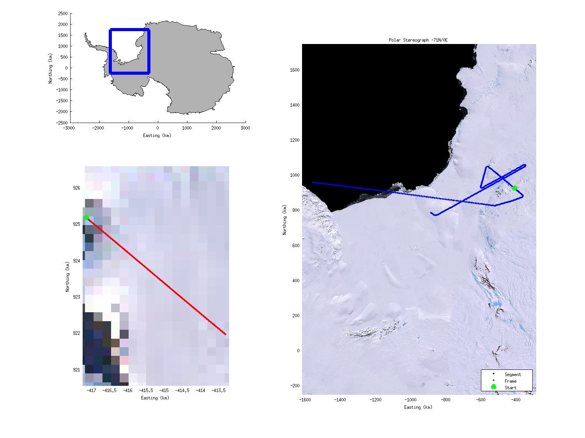Click the "Segment" legend label
This screenshot has height=438, width=585.
(513, 375)
